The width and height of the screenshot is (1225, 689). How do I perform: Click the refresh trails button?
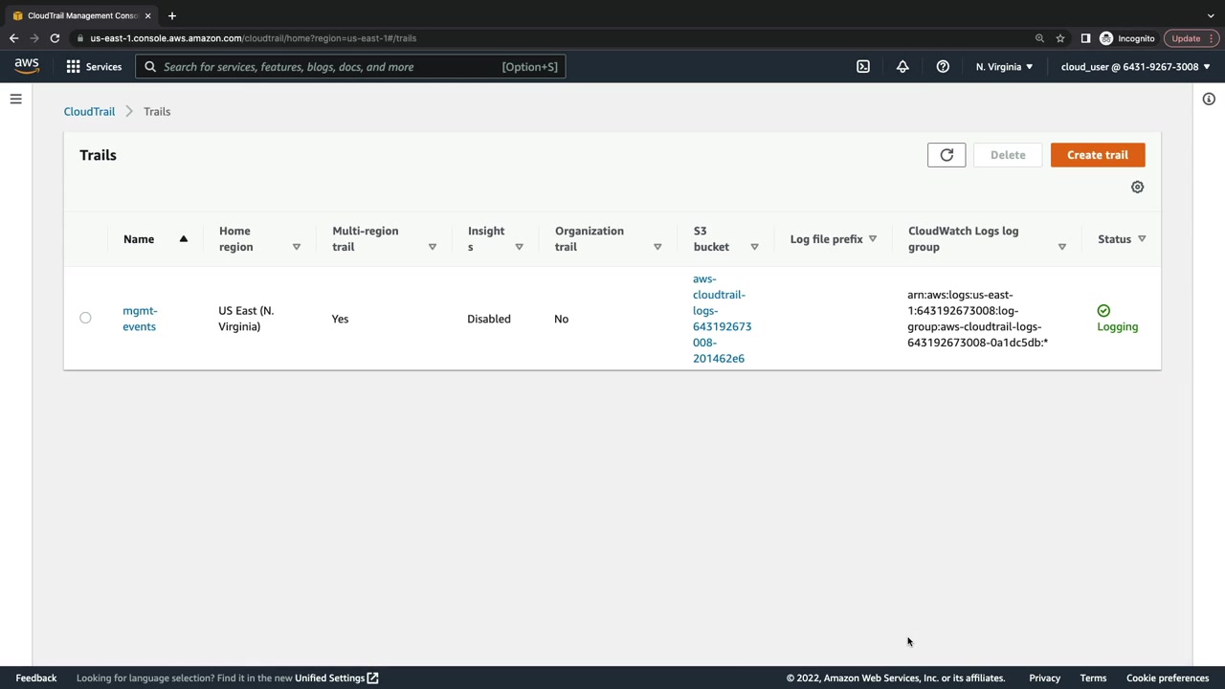[x=947, y=155]
